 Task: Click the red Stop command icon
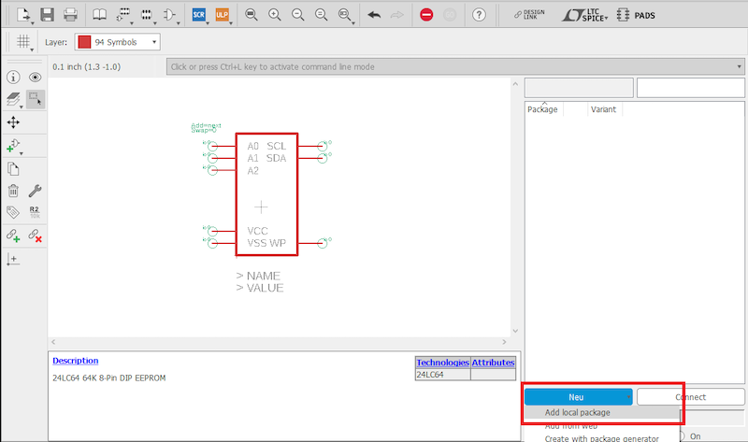tap(426, 15)
